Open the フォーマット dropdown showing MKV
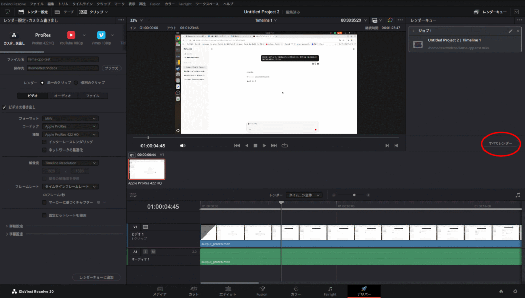This screenshot has height=298, width=525. click(x=70, y=118)
